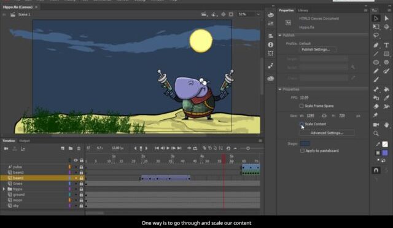Image resolution: width=393 pixels, height=228 pixels.
Task: Check the Apply to pasteboard checkbox
Action: [x=302, y=151]
